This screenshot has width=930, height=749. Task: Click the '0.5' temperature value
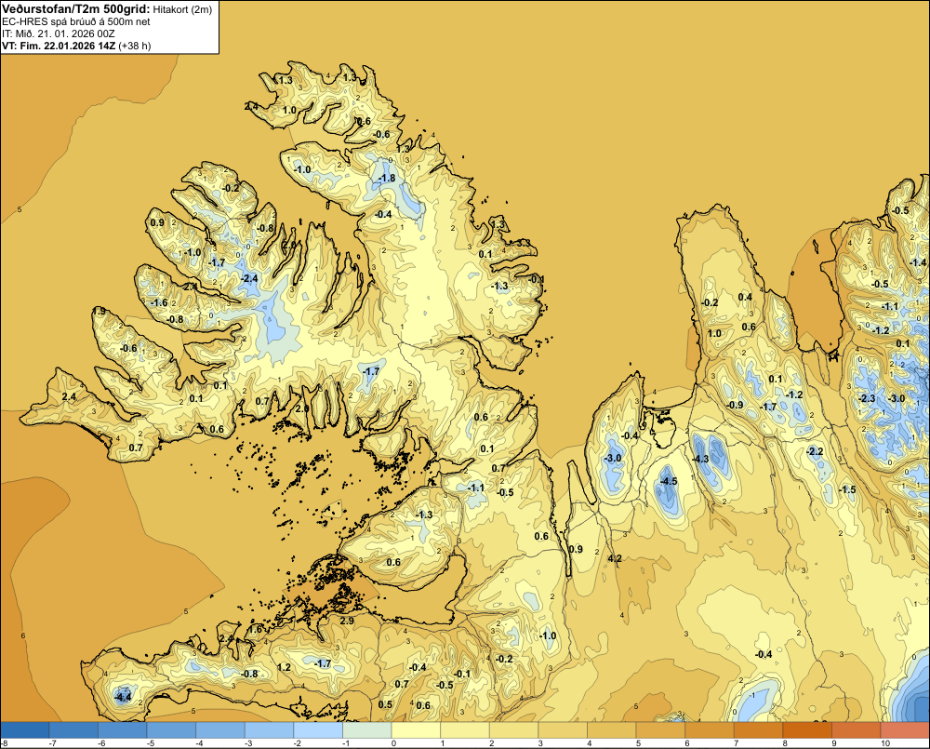tap(385, 704)
